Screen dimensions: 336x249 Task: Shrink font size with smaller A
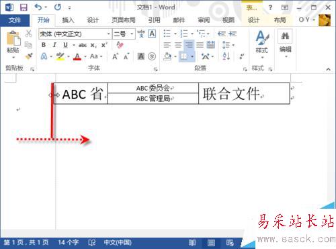click(126, 56)
